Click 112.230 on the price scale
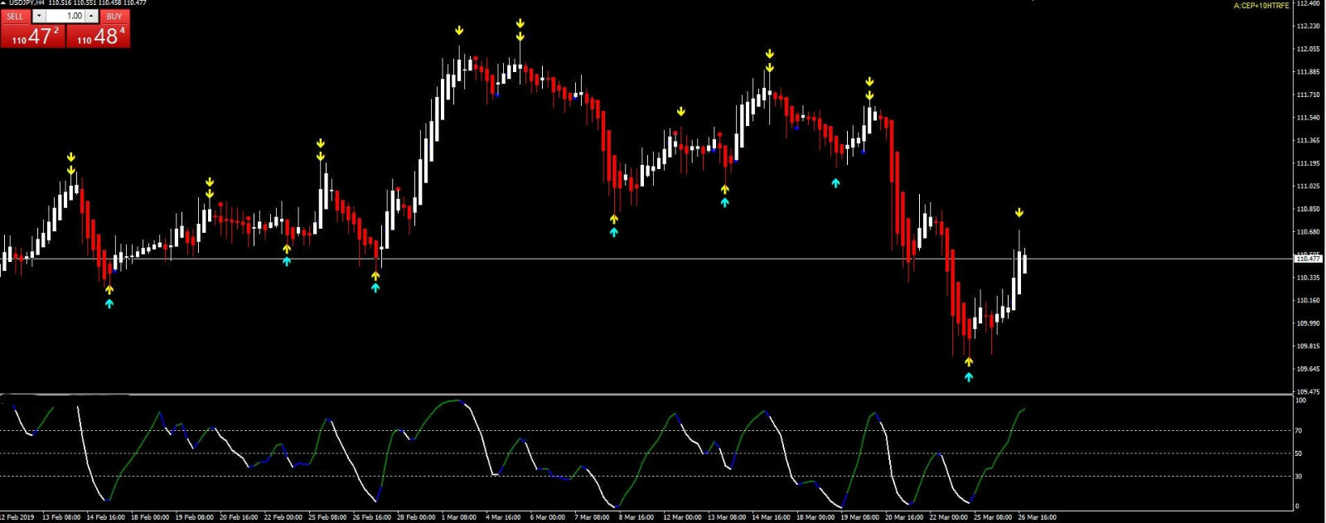Image resolution: width=1326 pixels, height=523 pixels. click(1309, 26)
